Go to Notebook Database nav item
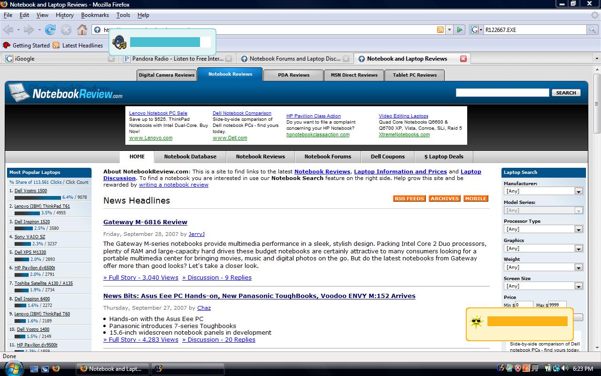 click(x=190, y=157)
